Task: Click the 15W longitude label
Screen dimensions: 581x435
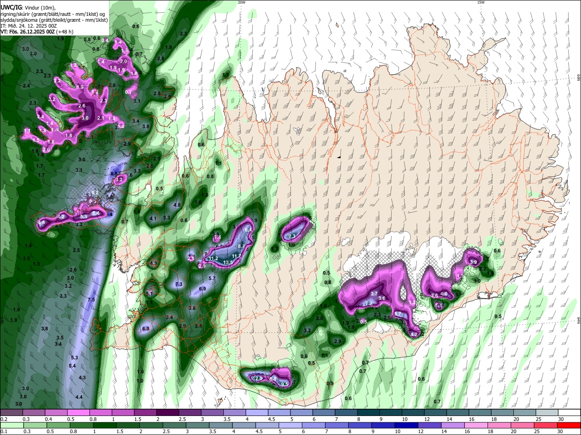Action: (x=481, y=2)
